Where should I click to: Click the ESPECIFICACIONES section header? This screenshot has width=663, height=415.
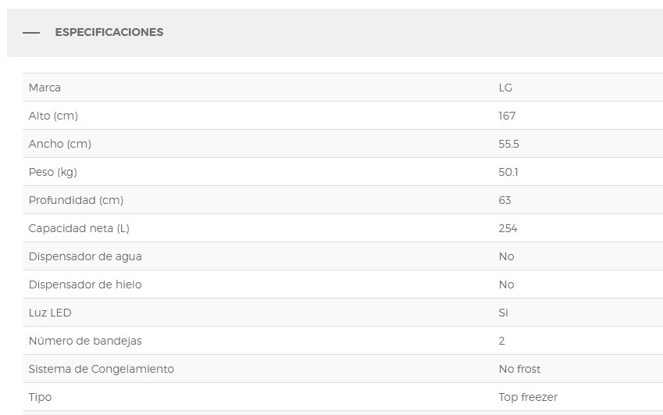point(109,33)
